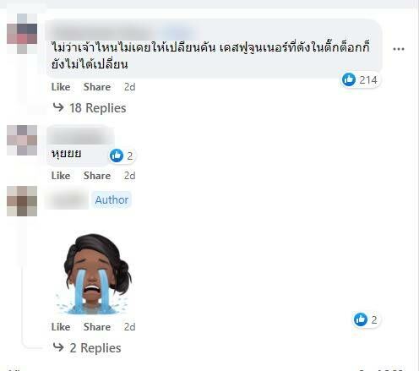Share the author's crying sticker comment

click(97, 327)
